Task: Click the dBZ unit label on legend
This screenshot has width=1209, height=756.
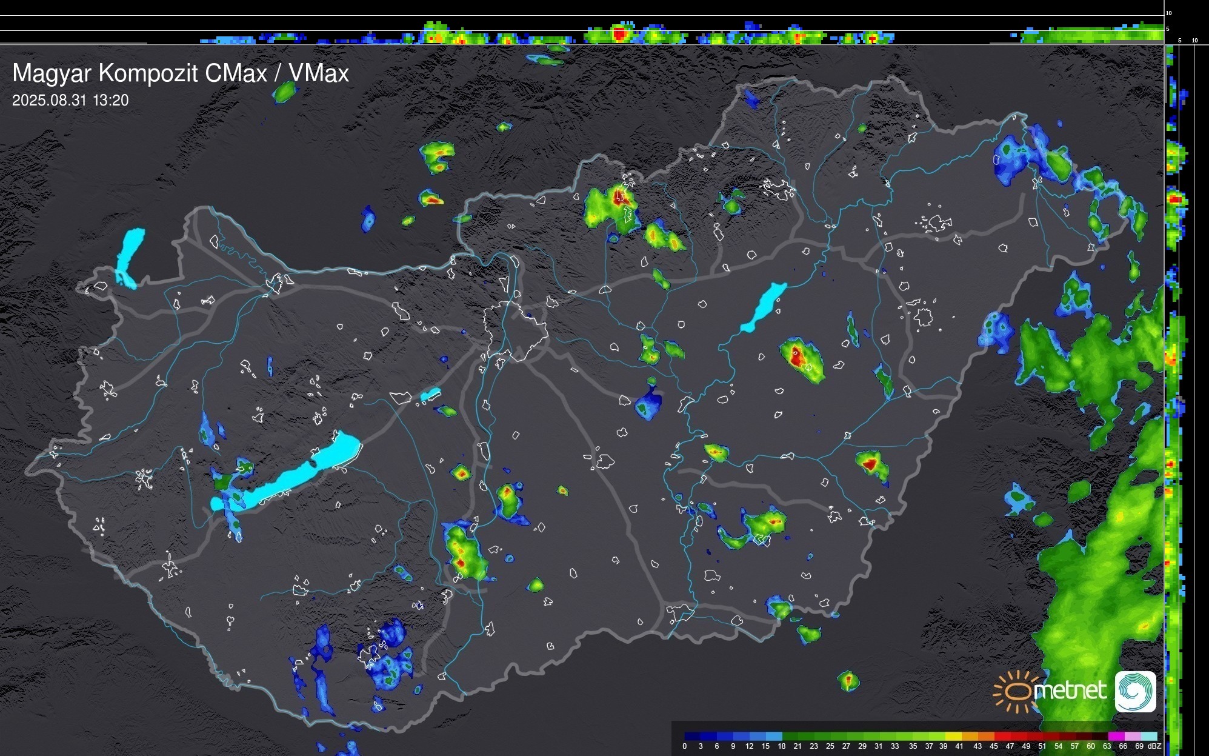Action: [1154, 746]
